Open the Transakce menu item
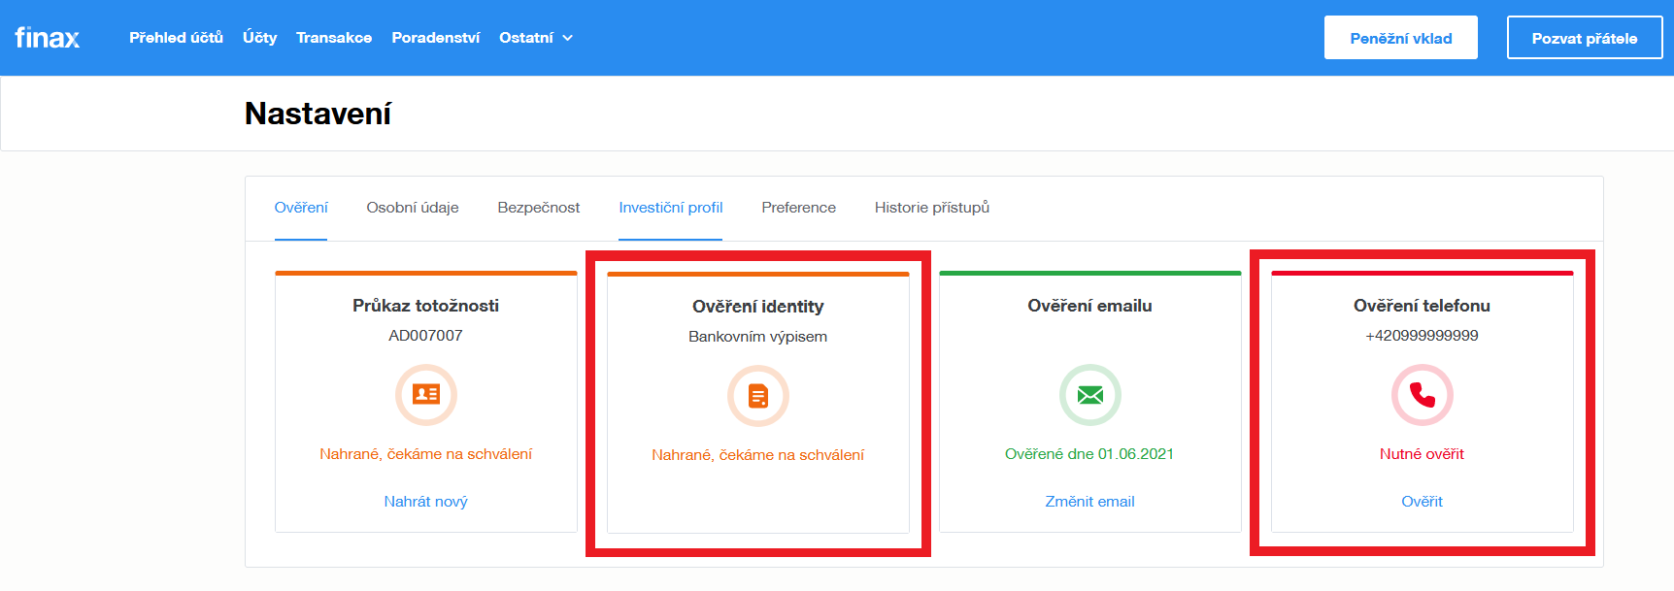 [334, 38]
